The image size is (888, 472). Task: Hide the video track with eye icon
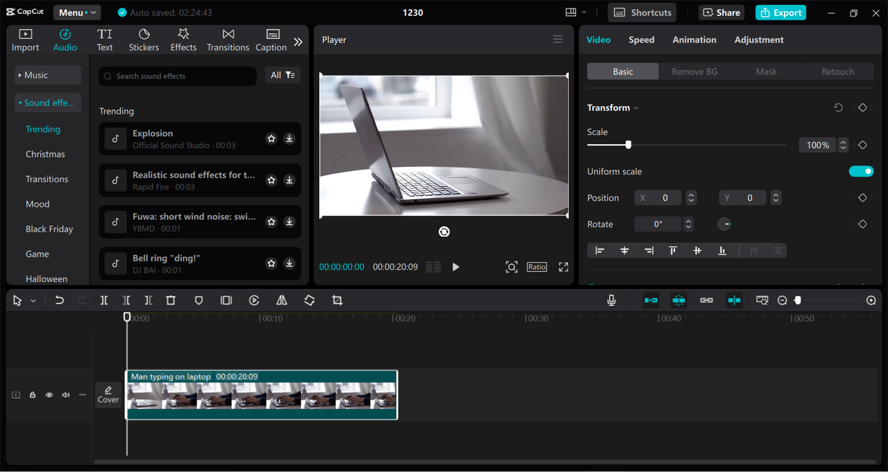tap(49, 395)
